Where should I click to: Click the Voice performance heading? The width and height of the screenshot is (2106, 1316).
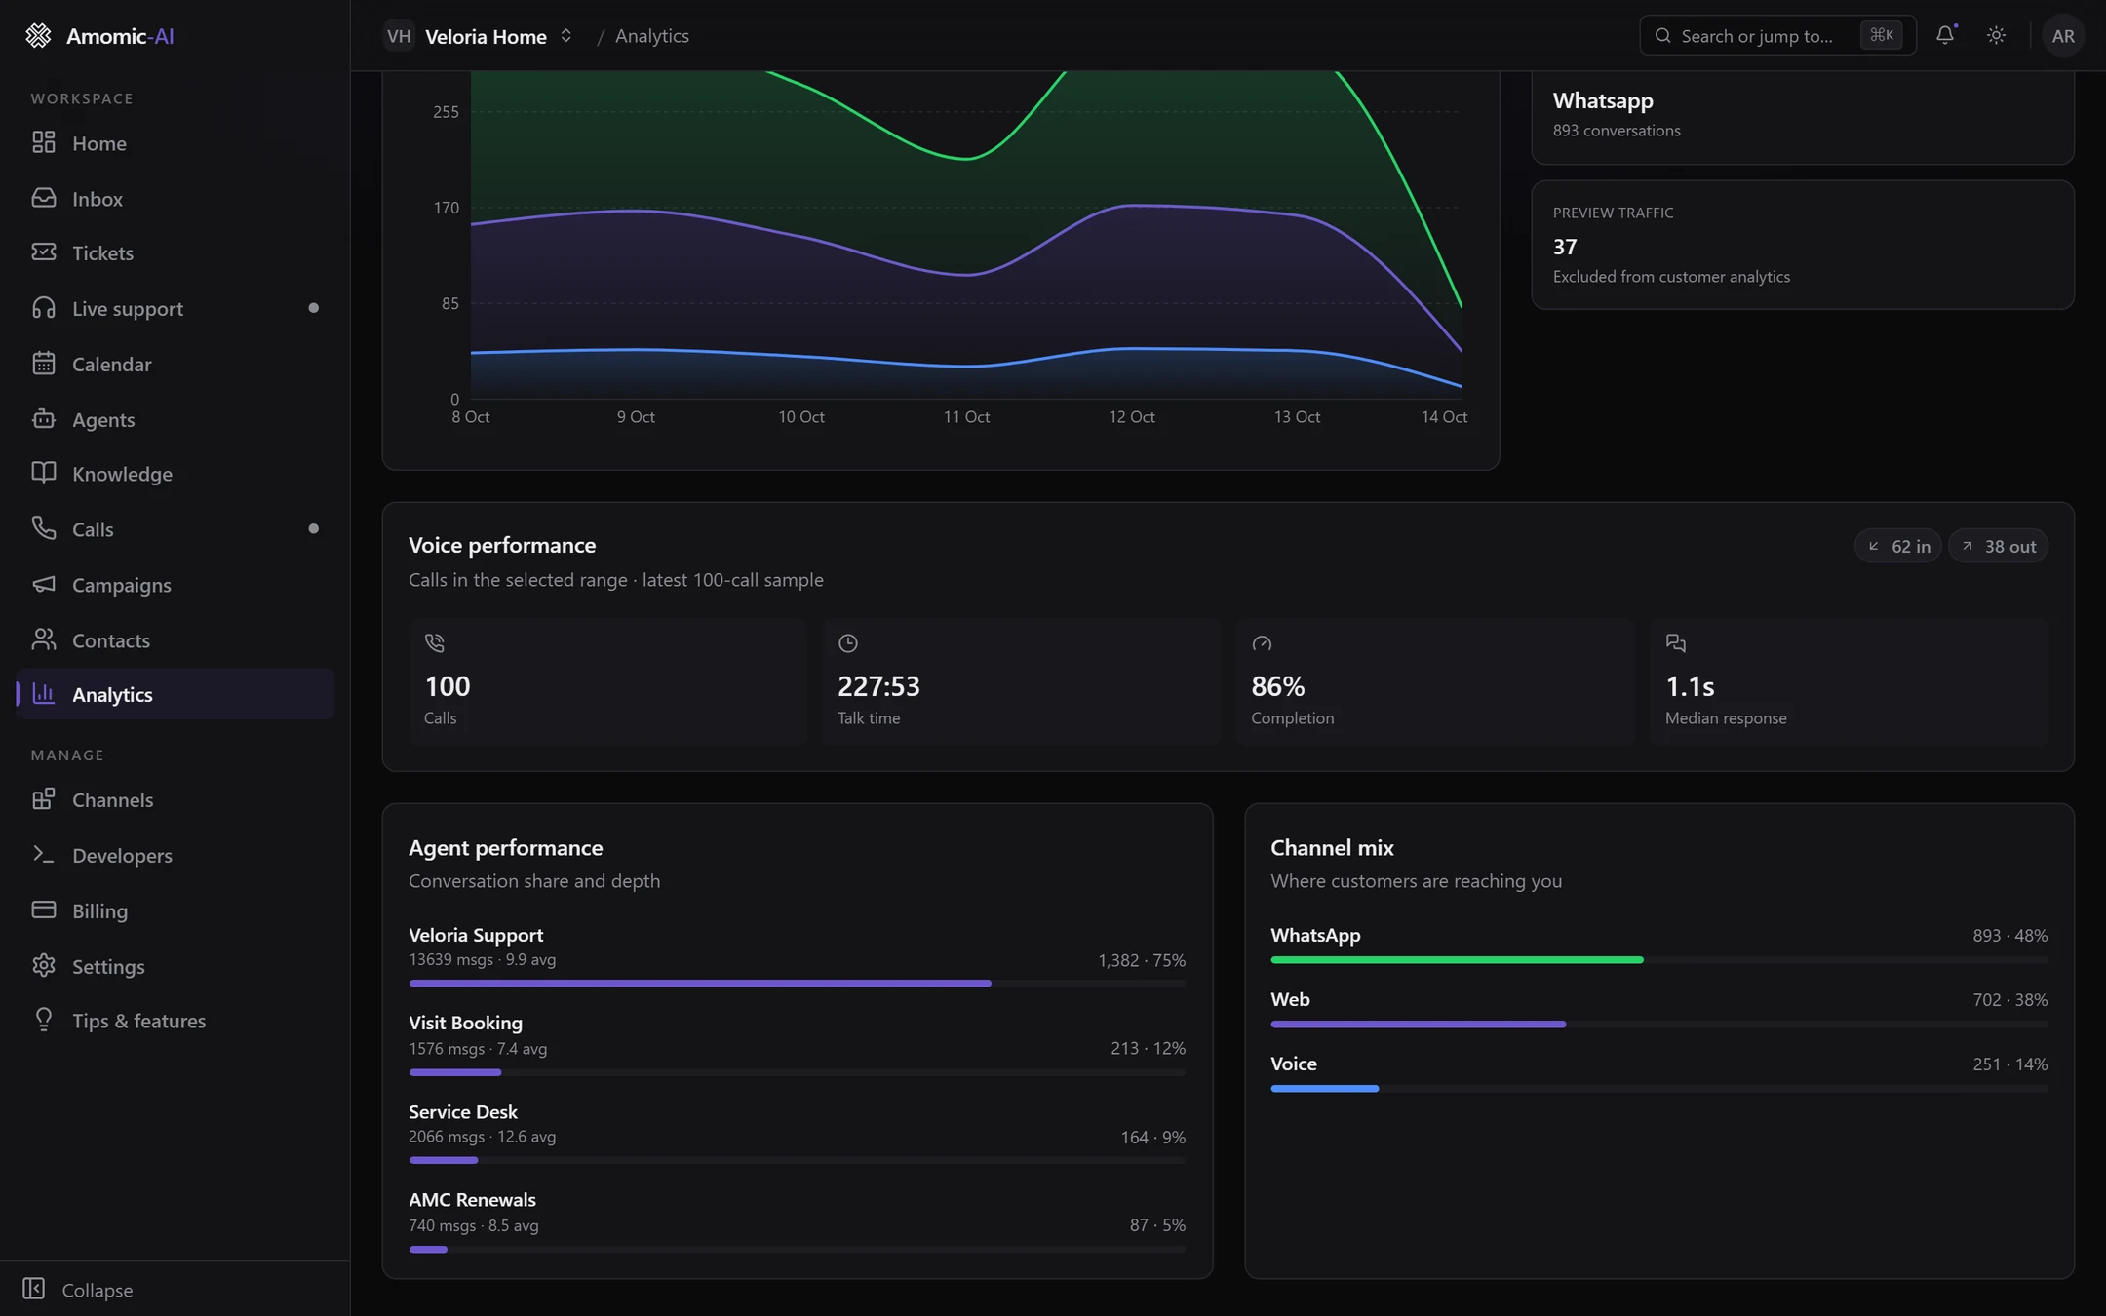tap(502, 545)
